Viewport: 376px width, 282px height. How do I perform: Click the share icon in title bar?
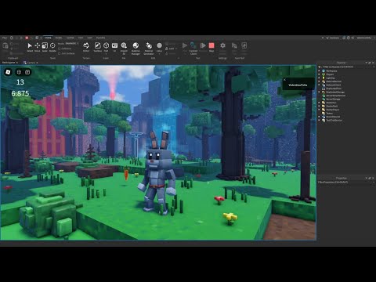click(x=352, y=38)
